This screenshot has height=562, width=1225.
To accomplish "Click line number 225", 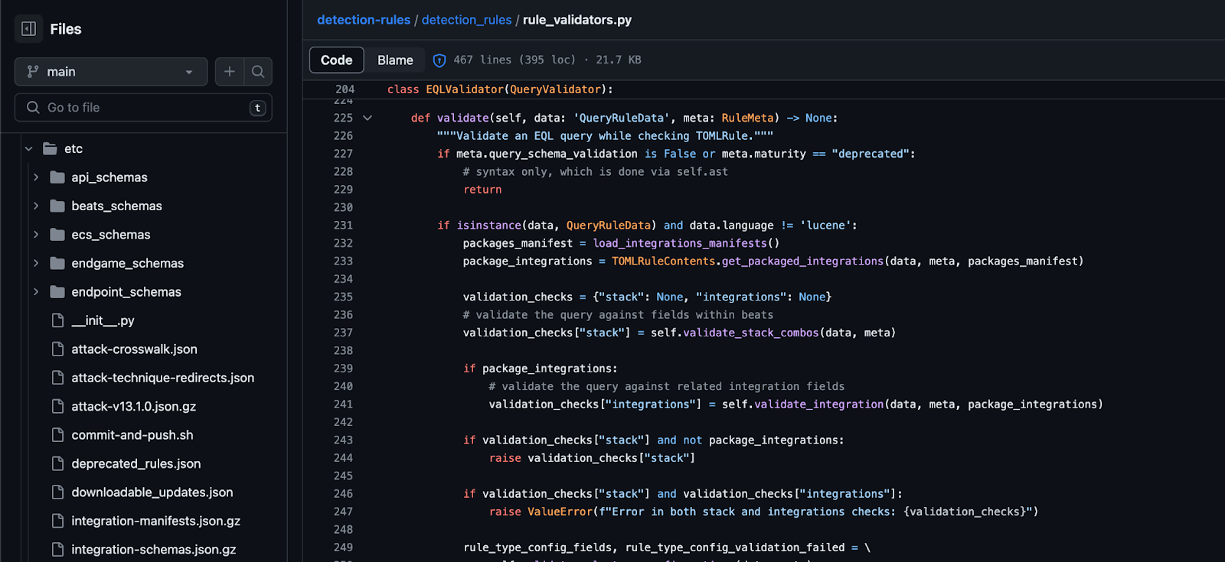I will pyautogui.click(x=343, y=119).
